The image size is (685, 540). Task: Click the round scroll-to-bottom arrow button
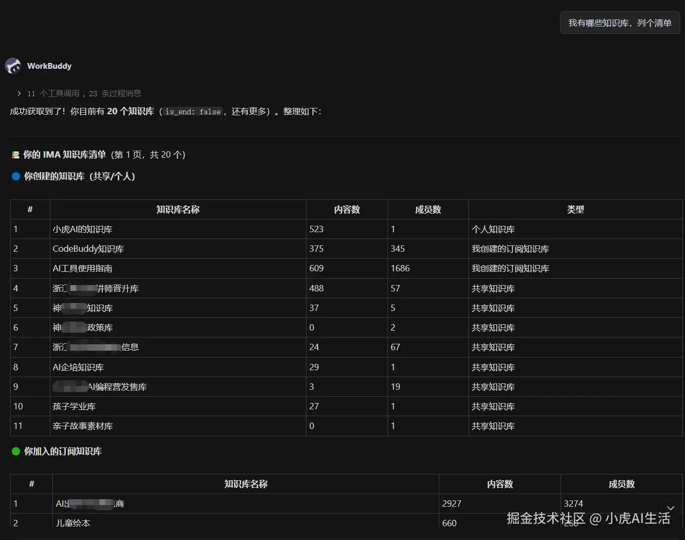click(x=671, y=508)
